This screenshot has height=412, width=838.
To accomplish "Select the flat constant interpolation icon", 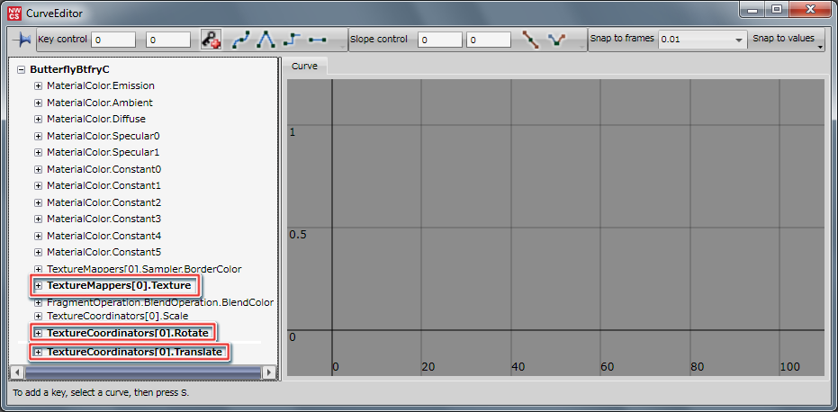I will point(316,40).
